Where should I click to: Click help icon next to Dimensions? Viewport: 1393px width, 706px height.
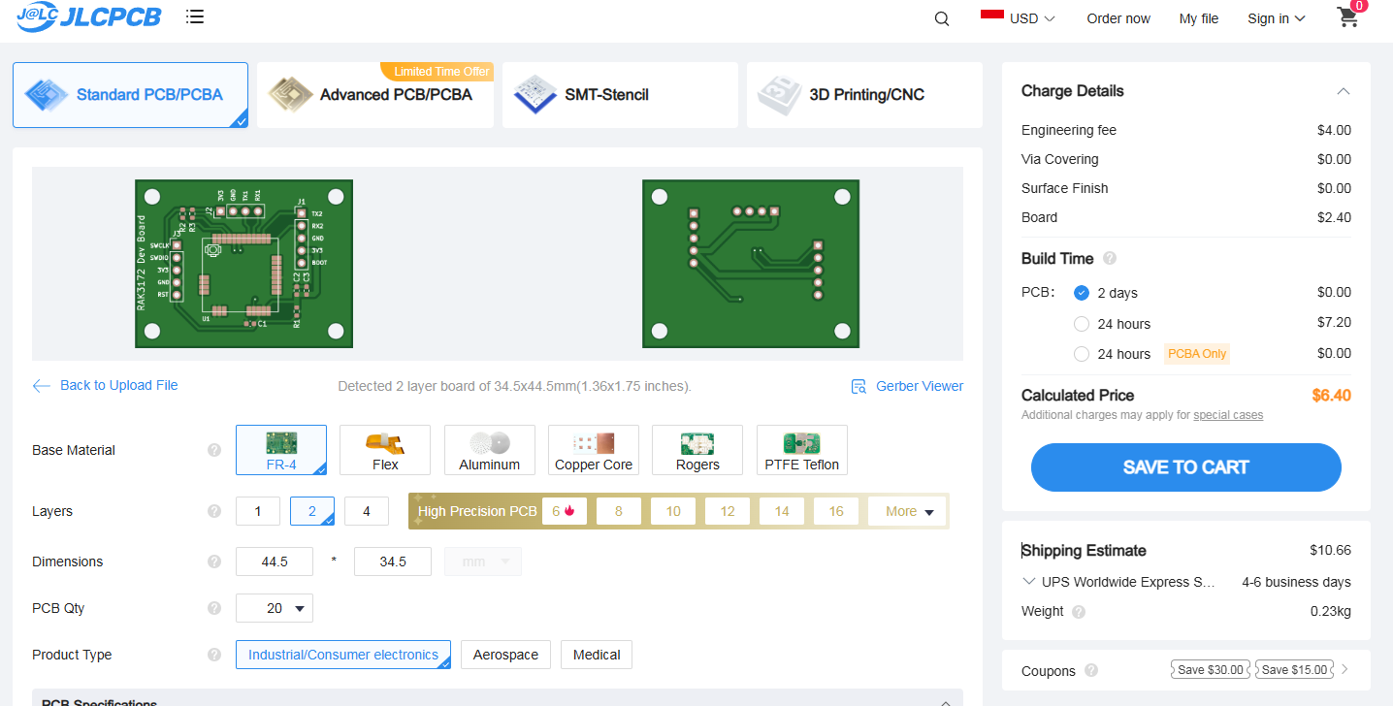click(x=214, y=562)
